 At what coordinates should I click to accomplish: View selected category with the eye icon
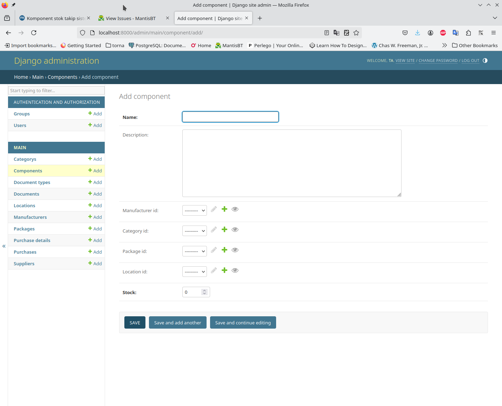(x=235, y=230)
